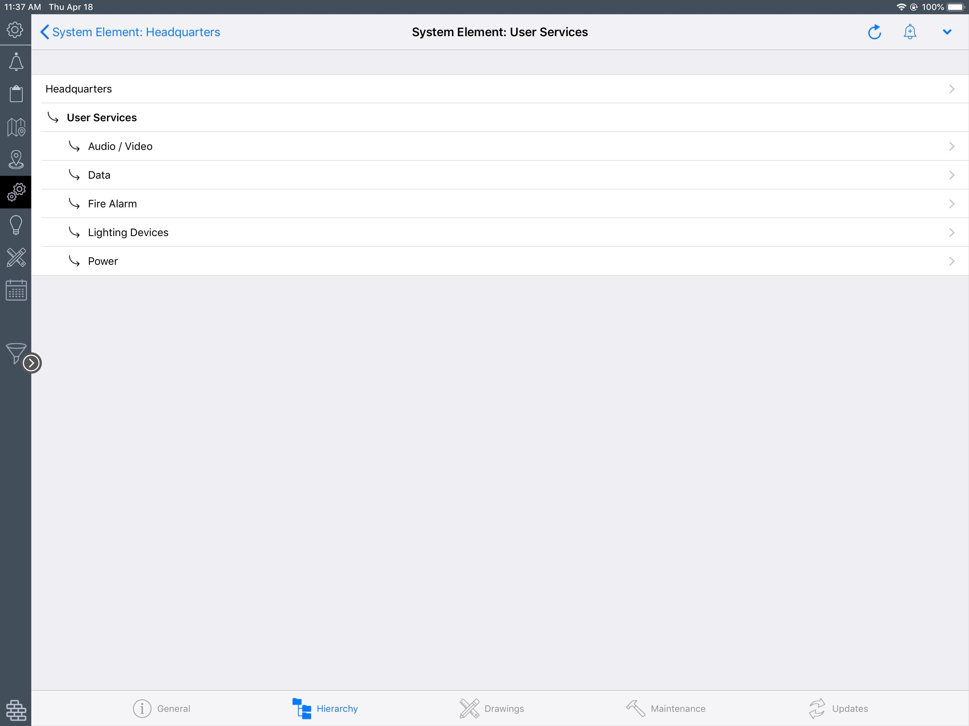Switch to the Maintenance tab
The image size is (969, 726).
pos(665,709)
